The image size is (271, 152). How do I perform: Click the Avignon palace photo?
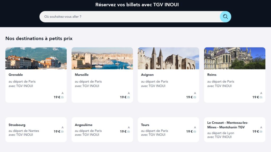click(x=168, y=58)
